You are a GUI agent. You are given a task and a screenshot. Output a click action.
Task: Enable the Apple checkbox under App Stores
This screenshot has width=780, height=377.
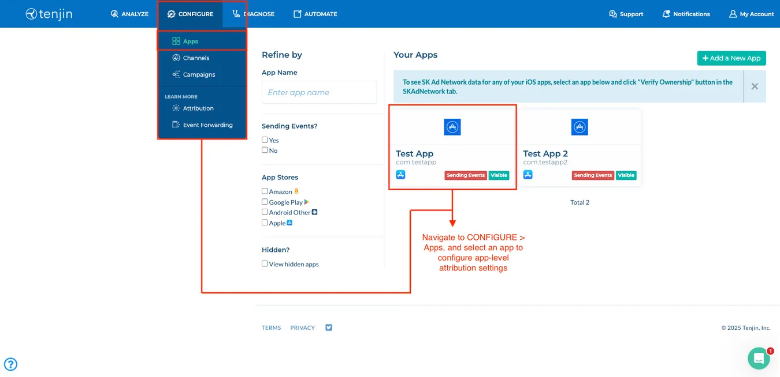click(265, 223)
